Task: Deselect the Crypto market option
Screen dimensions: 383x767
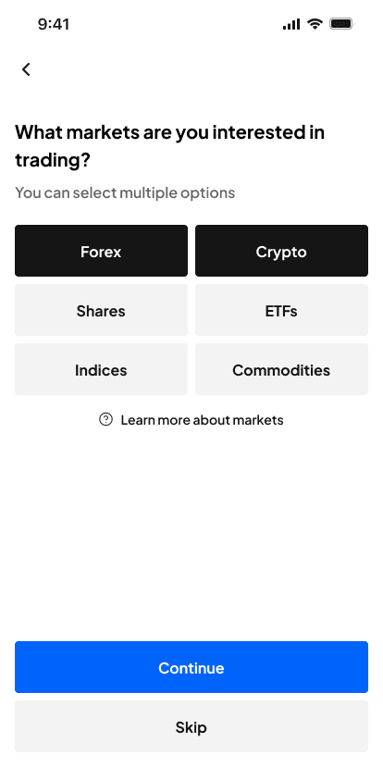Action: (281, 251)
